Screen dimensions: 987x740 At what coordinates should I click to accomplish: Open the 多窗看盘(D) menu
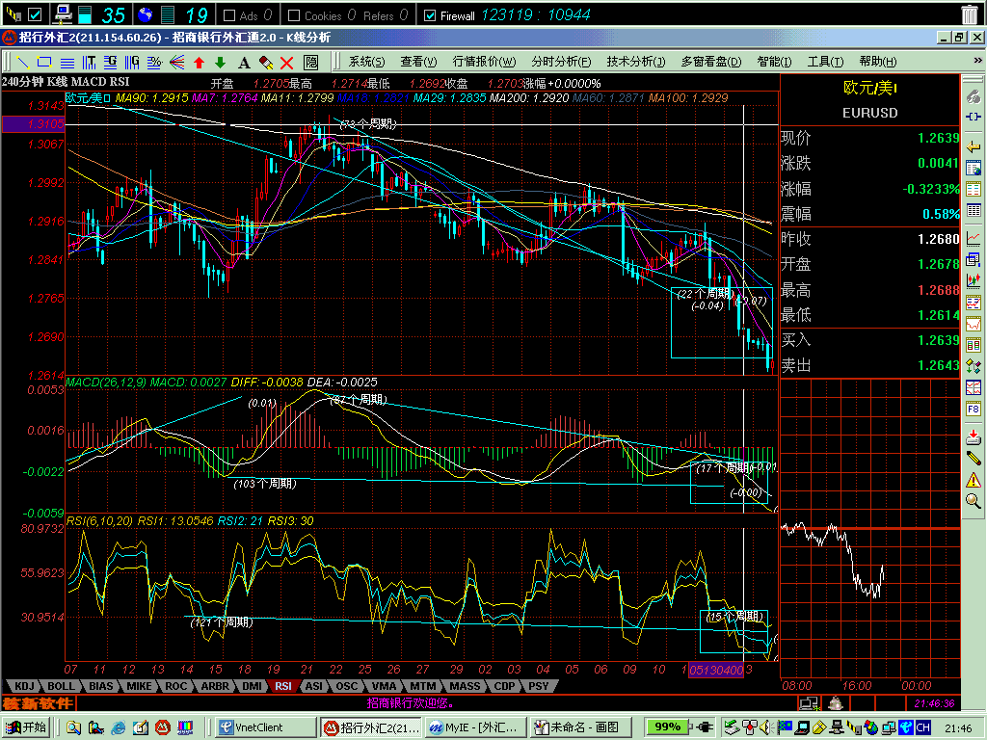tap(711, 62)
